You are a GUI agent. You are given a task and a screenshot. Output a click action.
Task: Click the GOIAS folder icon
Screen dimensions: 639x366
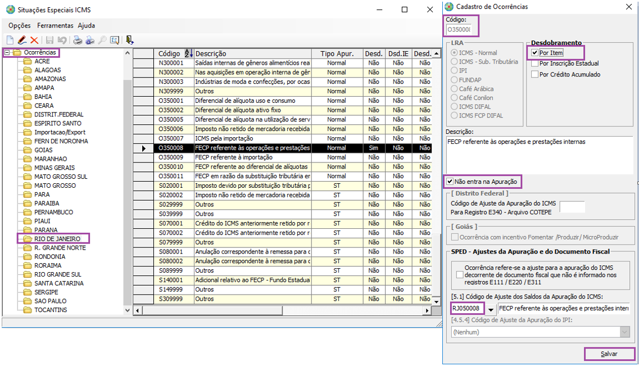click(28, 150)
